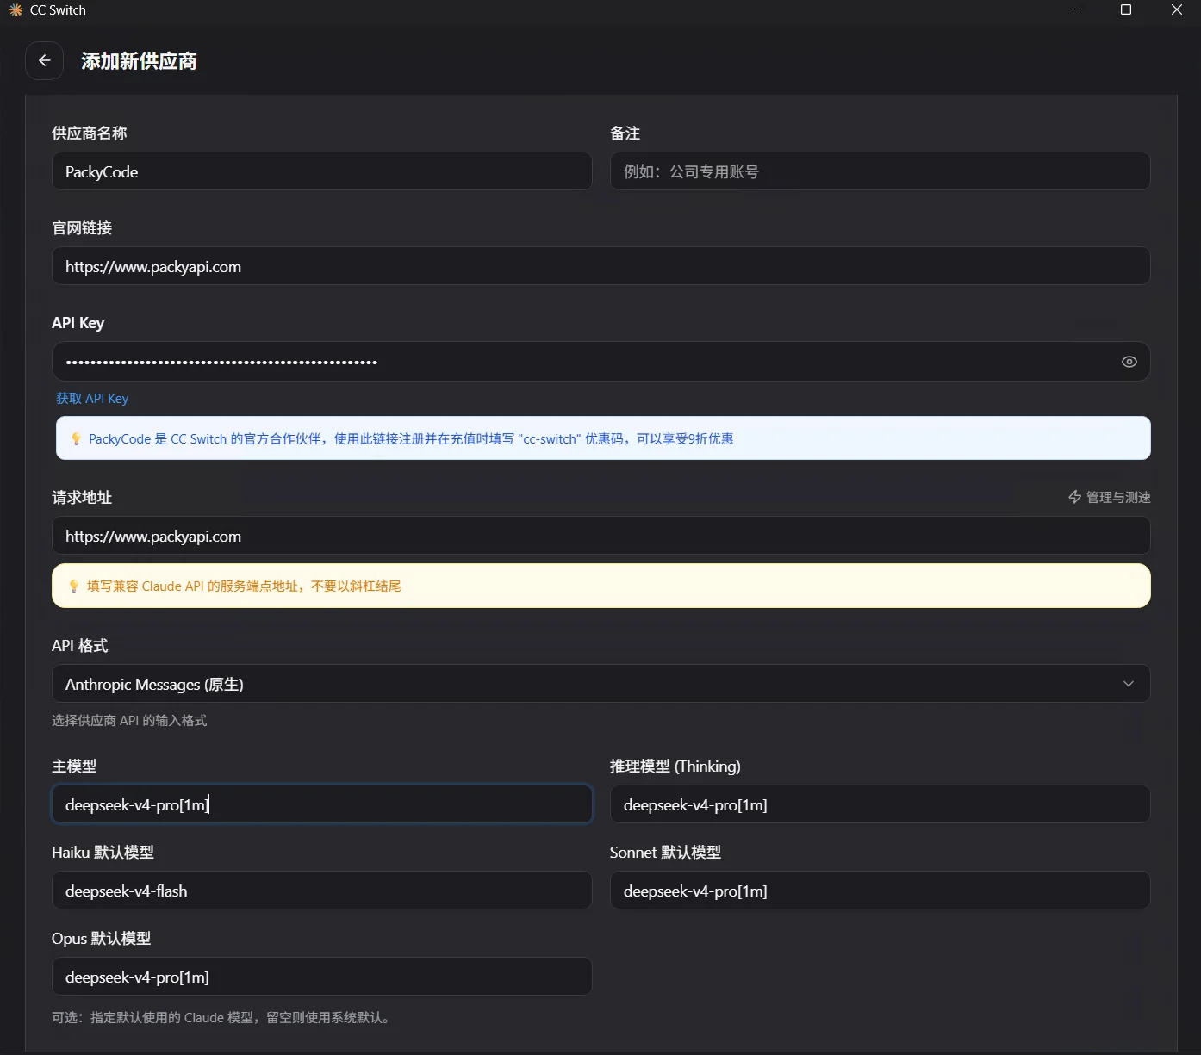Click the lightbulb icon in PackyCode banner
This screenshot has height=1055, width=1201.
point(76,439)
